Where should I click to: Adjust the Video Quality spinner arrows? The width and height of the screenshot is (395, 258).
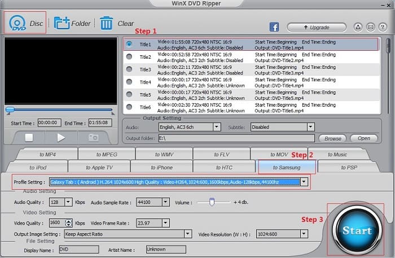point(68,223)
